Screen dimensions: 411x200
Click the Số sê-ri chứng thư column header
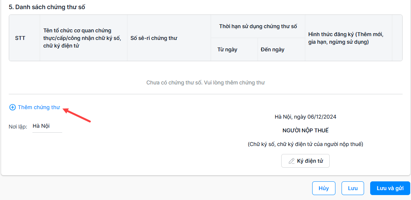point(154,38)
